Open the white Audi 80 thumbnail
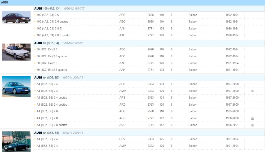Screen dimensions: 265x152 coord(16,52)
